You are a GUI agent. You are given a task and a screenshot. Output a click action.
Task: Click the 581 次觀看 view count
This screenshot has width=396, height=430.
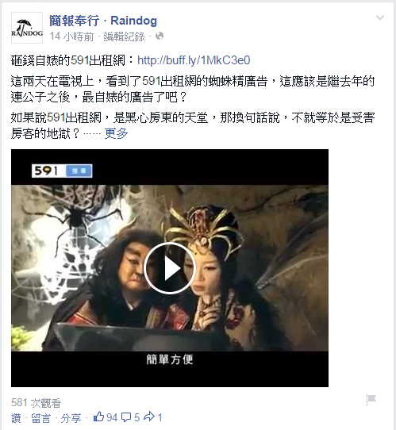click(x=36, y=403)
